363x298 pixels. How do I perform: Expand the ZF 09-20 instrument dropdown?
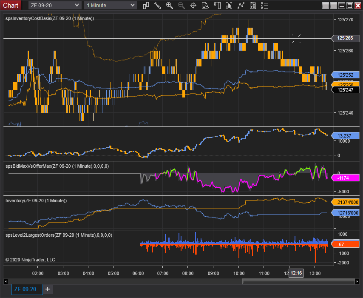55,6
